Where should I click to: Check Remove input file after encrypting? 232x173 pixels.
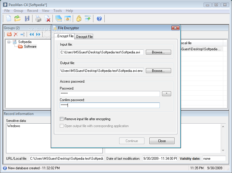(x=61, y=119)
